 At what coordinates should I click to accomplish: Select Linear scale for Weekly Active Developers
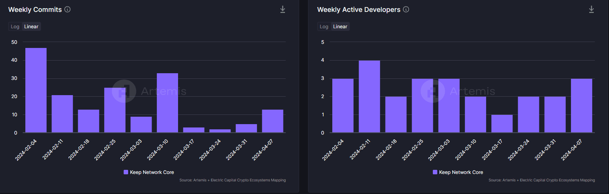pos(340,26)
